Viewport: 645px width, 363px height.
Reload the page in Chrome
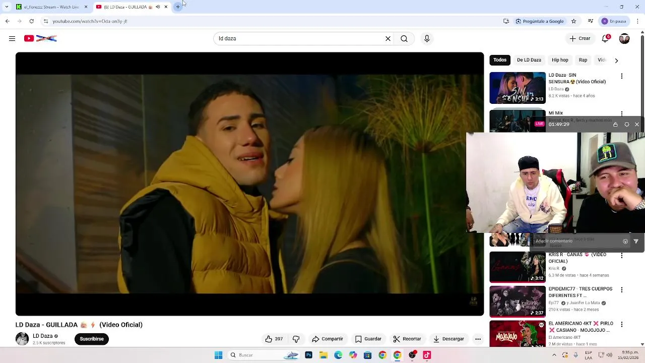point(31,21)
